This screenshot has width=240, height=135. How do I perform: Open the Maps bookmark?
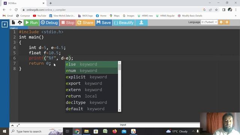click(x=114, y=16)
